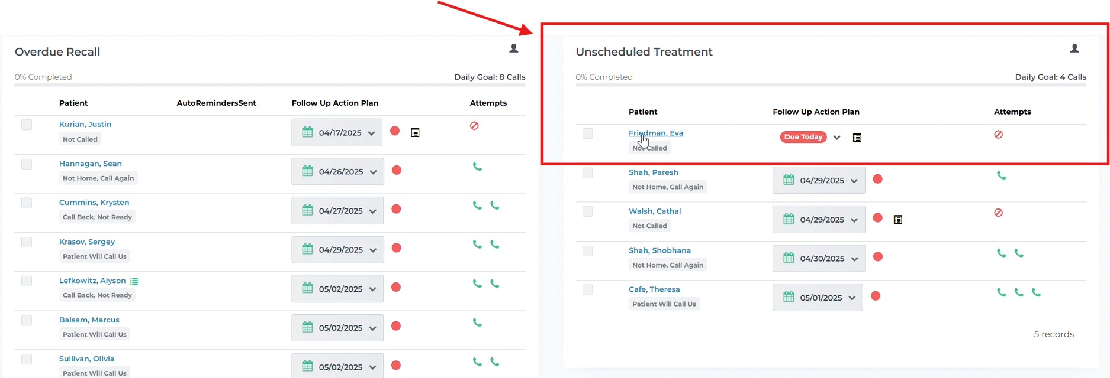Image resolution: width=1110 pixels, height=378 pixels.
Task: Click red status dot for Hannagan, Sean
Action: (x=397, y=170)
